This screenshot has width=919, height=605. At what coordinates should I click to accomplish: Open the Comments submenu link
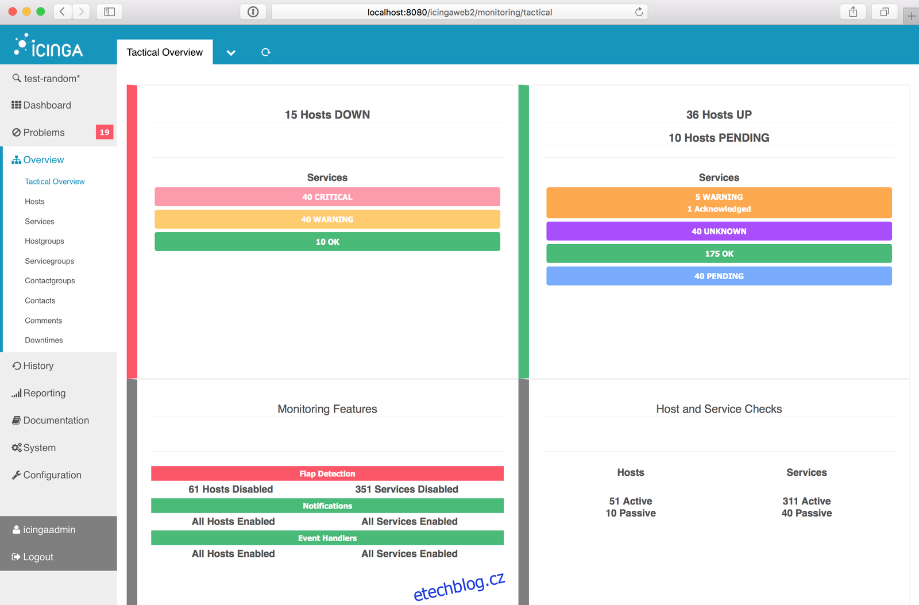[x=43, y=321]
